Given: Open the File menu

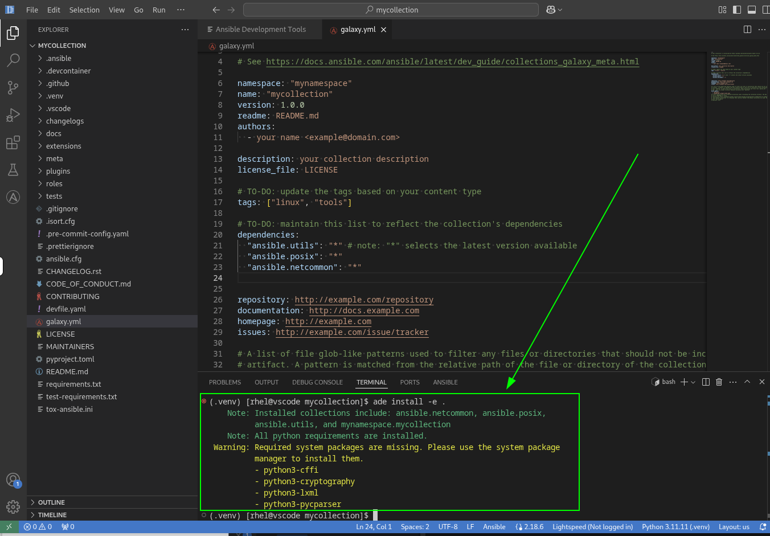Looking at the screenshot, I should point(32,10).
